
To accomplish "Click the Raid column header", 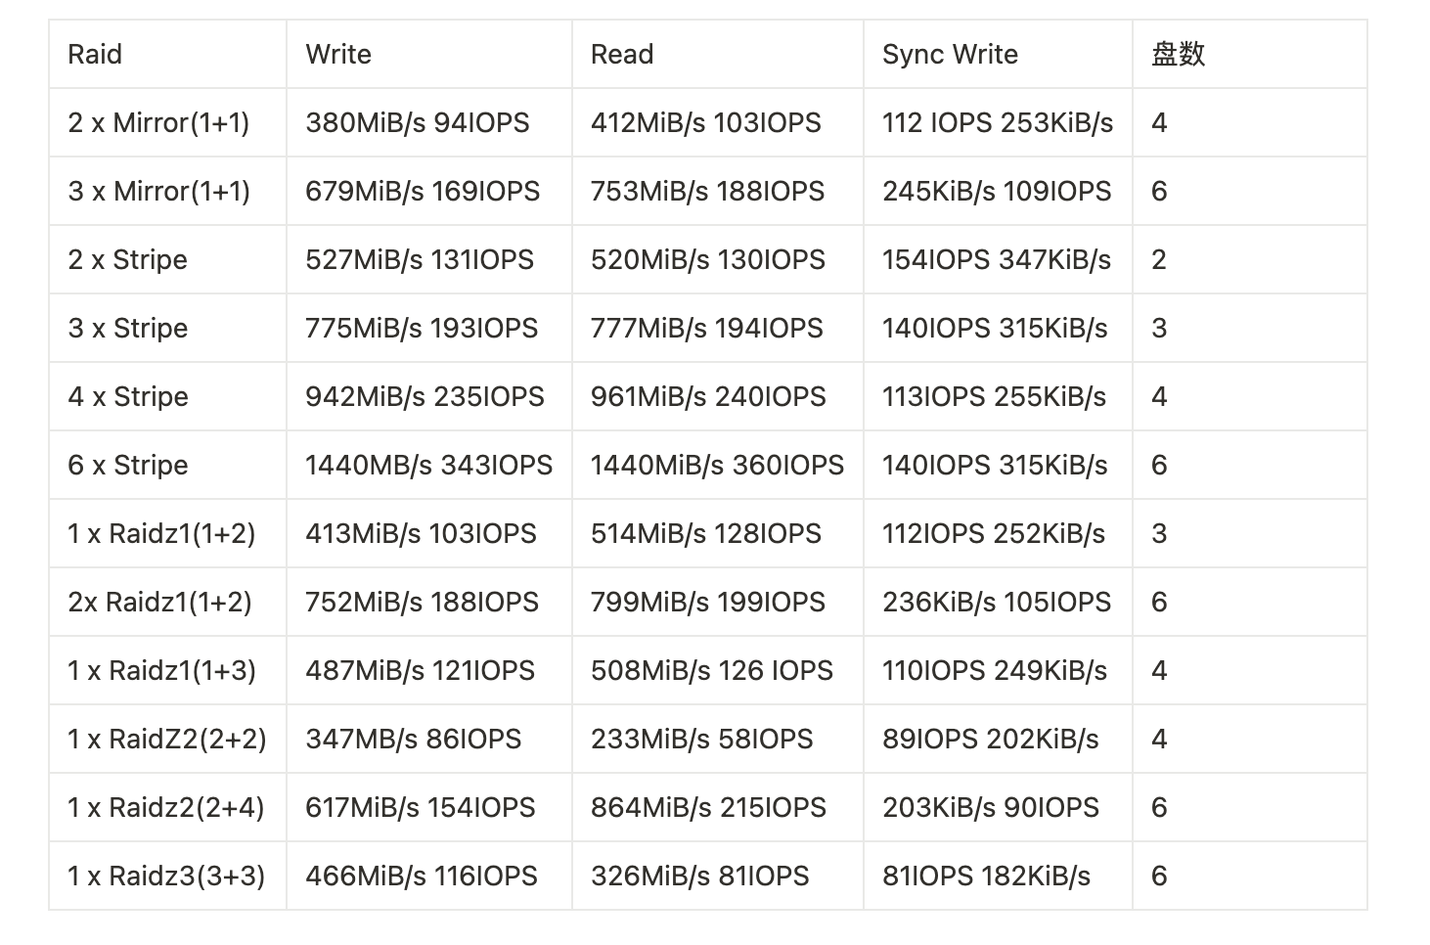I will pos(95,55).
